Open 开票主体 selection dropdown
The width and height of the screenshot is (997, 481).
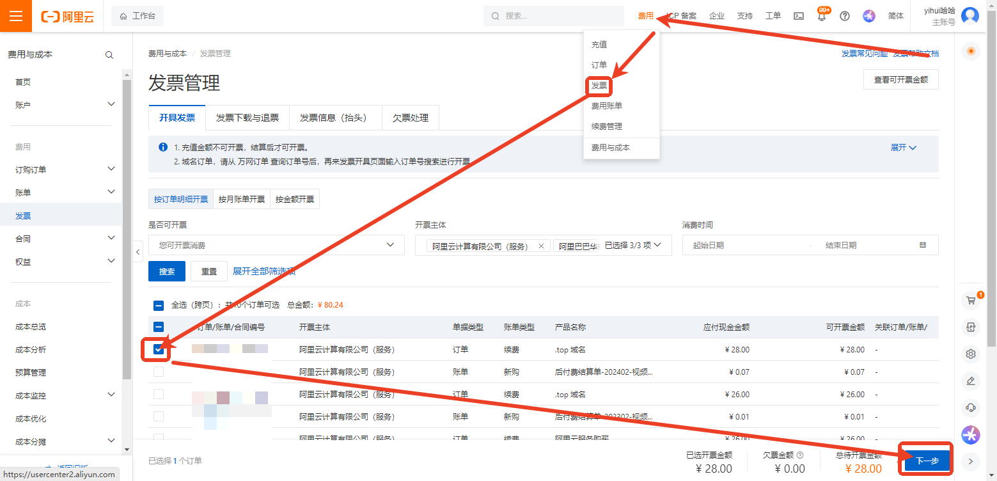[x=543, y=245]
